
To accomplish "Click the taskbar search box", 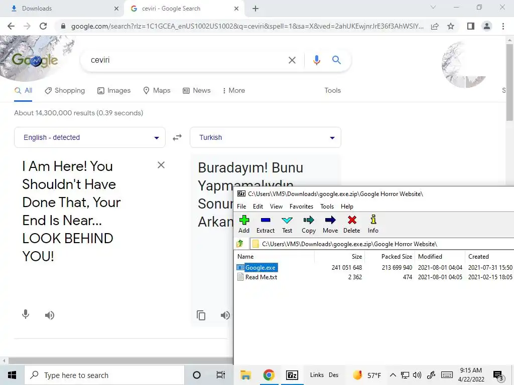I will tap(104, 375).
